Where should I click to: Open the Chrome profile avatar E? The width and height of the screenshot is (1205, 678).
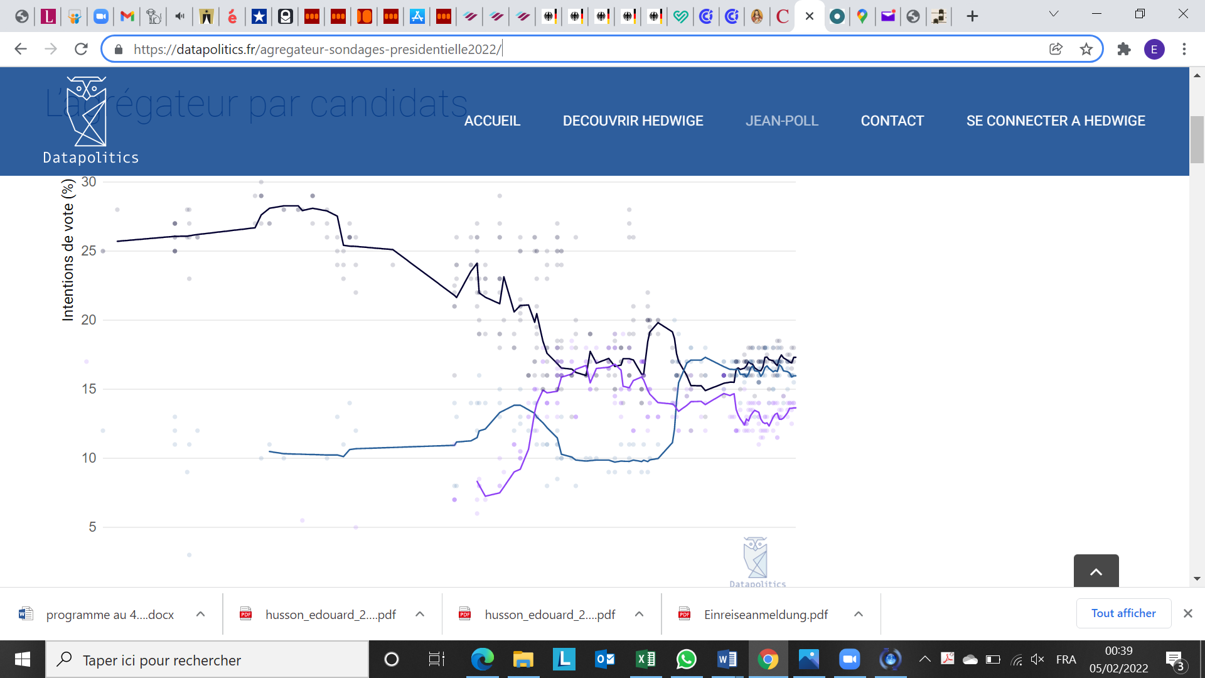[x=1154, y=49]
